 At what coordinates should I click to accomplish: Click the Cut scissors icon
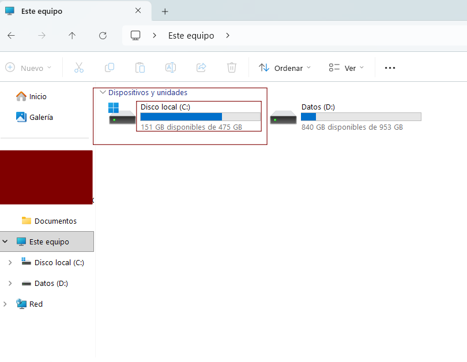(79, 67)
